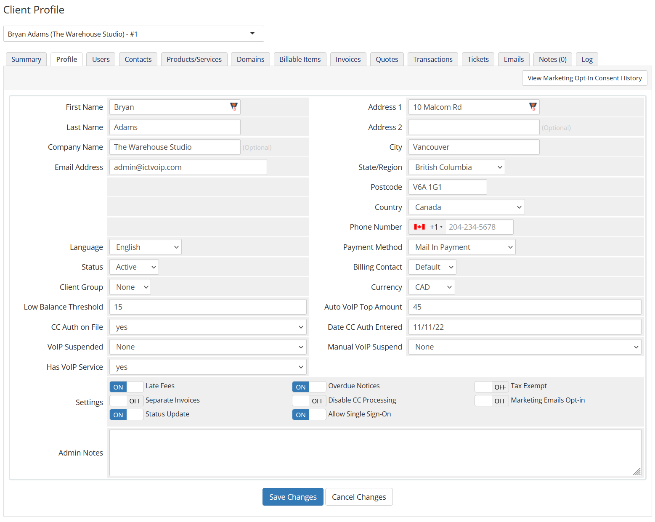This screenshot has width=655, height=522.
Task: Click the Low Balance Threshold field
Action: click(208, 307)
